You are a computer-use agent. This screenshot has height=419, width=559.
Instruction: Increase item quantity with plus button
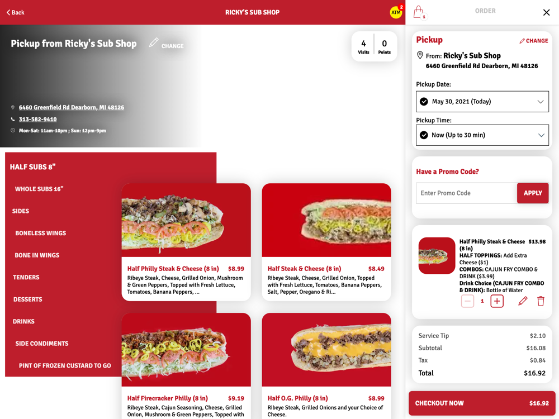pos(497,301)
